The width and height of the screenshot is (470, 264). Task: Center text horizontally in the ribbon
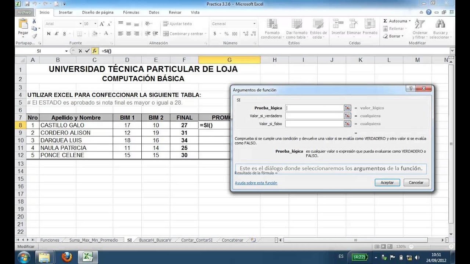pyautogui.click(x=129, y=34)
